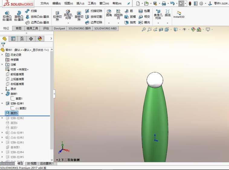Click the Save icon

[155, 4]
